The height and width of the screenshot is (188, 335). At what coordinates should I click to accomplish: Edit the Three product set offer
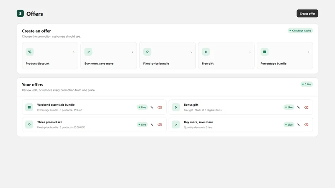(x=152, y=124)
